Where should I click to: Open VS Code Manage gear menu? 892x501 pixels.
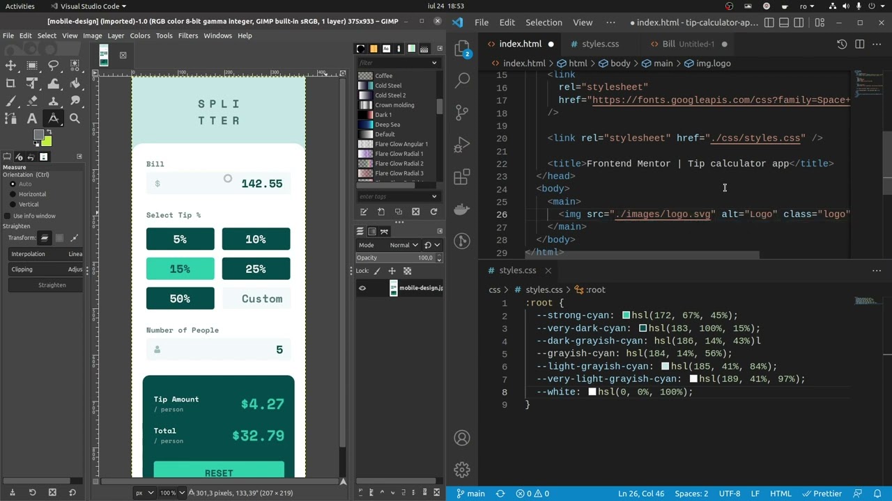462,470
